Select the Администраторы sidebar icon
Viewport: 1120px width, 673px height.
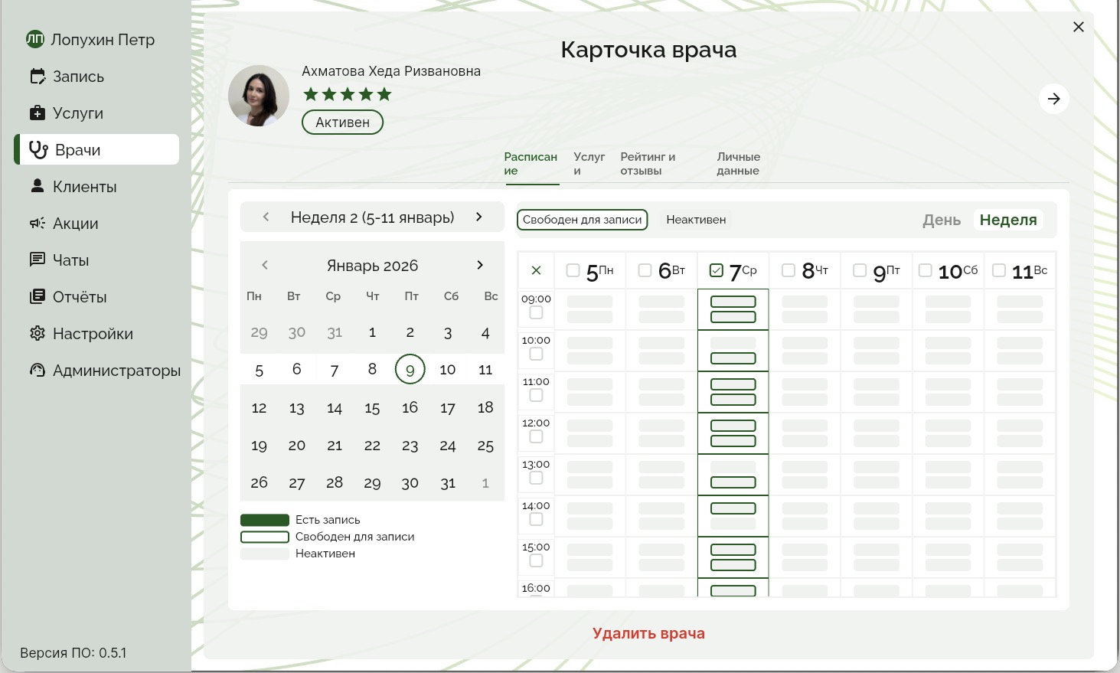(37, 370)
